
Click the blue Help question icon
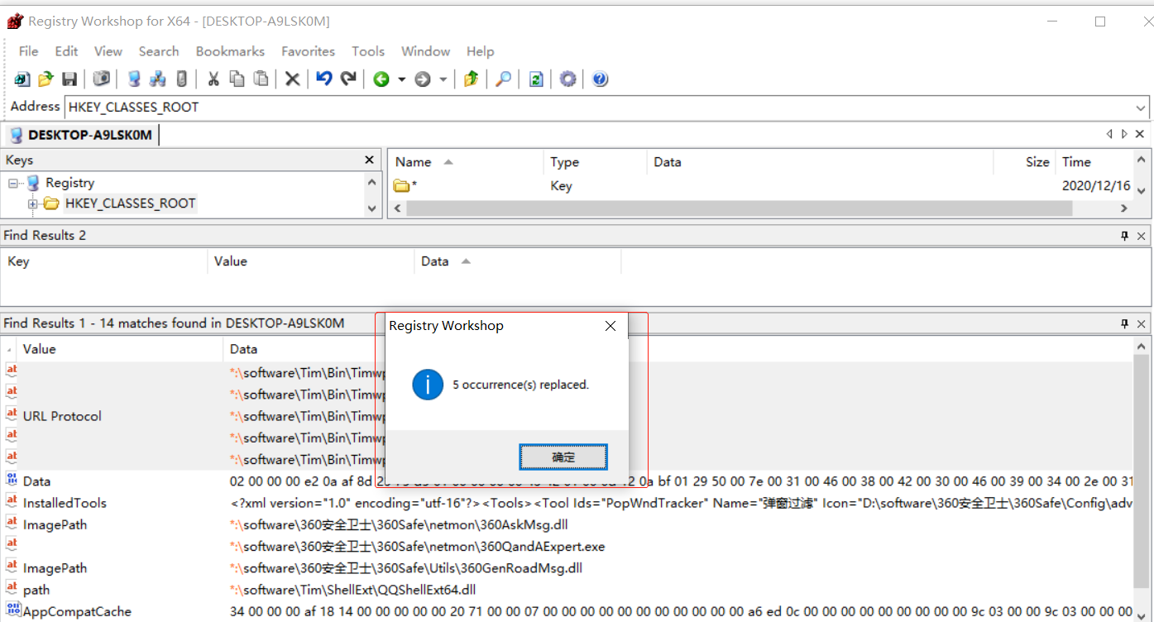coord(601,79)
